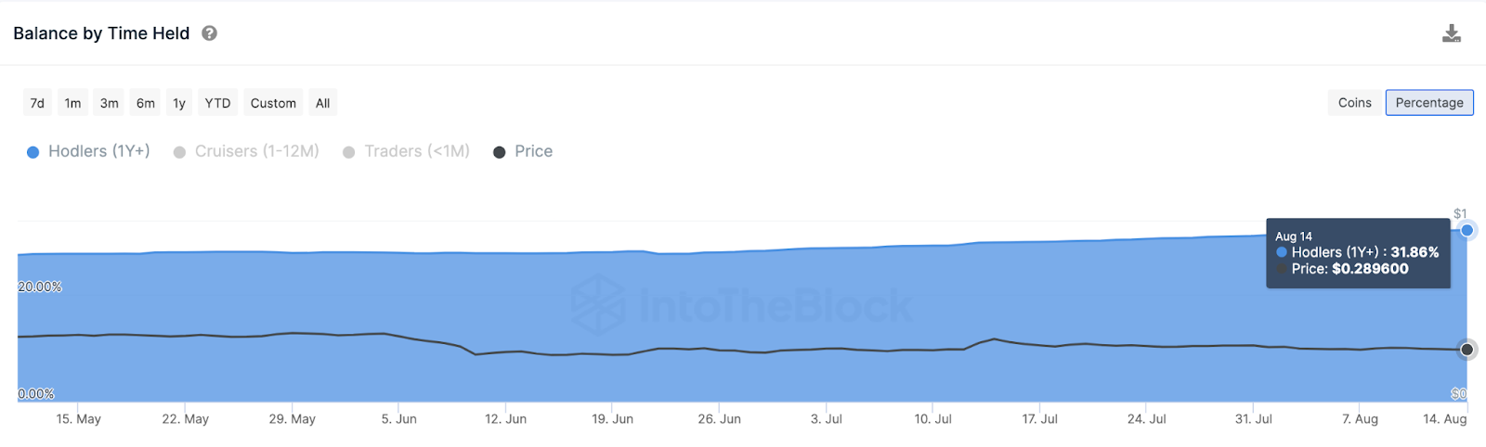Viewport: 1486px width, 447px height.
Task: Click the Hodlers data point marker on Aug 14
Action: click(1466, 230)
